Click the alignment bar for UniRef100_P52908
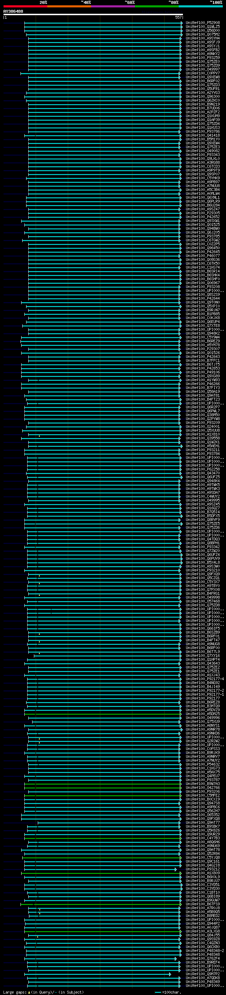This screenshot has width=226, height=995. coord(103,23)
